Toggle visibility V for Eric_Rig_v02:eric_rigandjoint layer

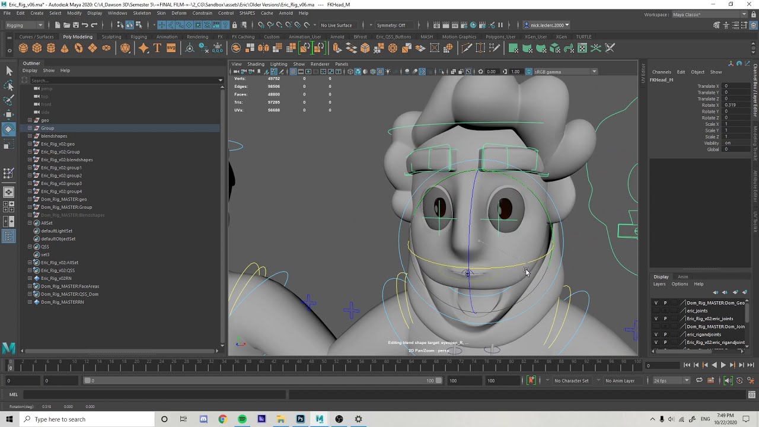click(656, 342)
